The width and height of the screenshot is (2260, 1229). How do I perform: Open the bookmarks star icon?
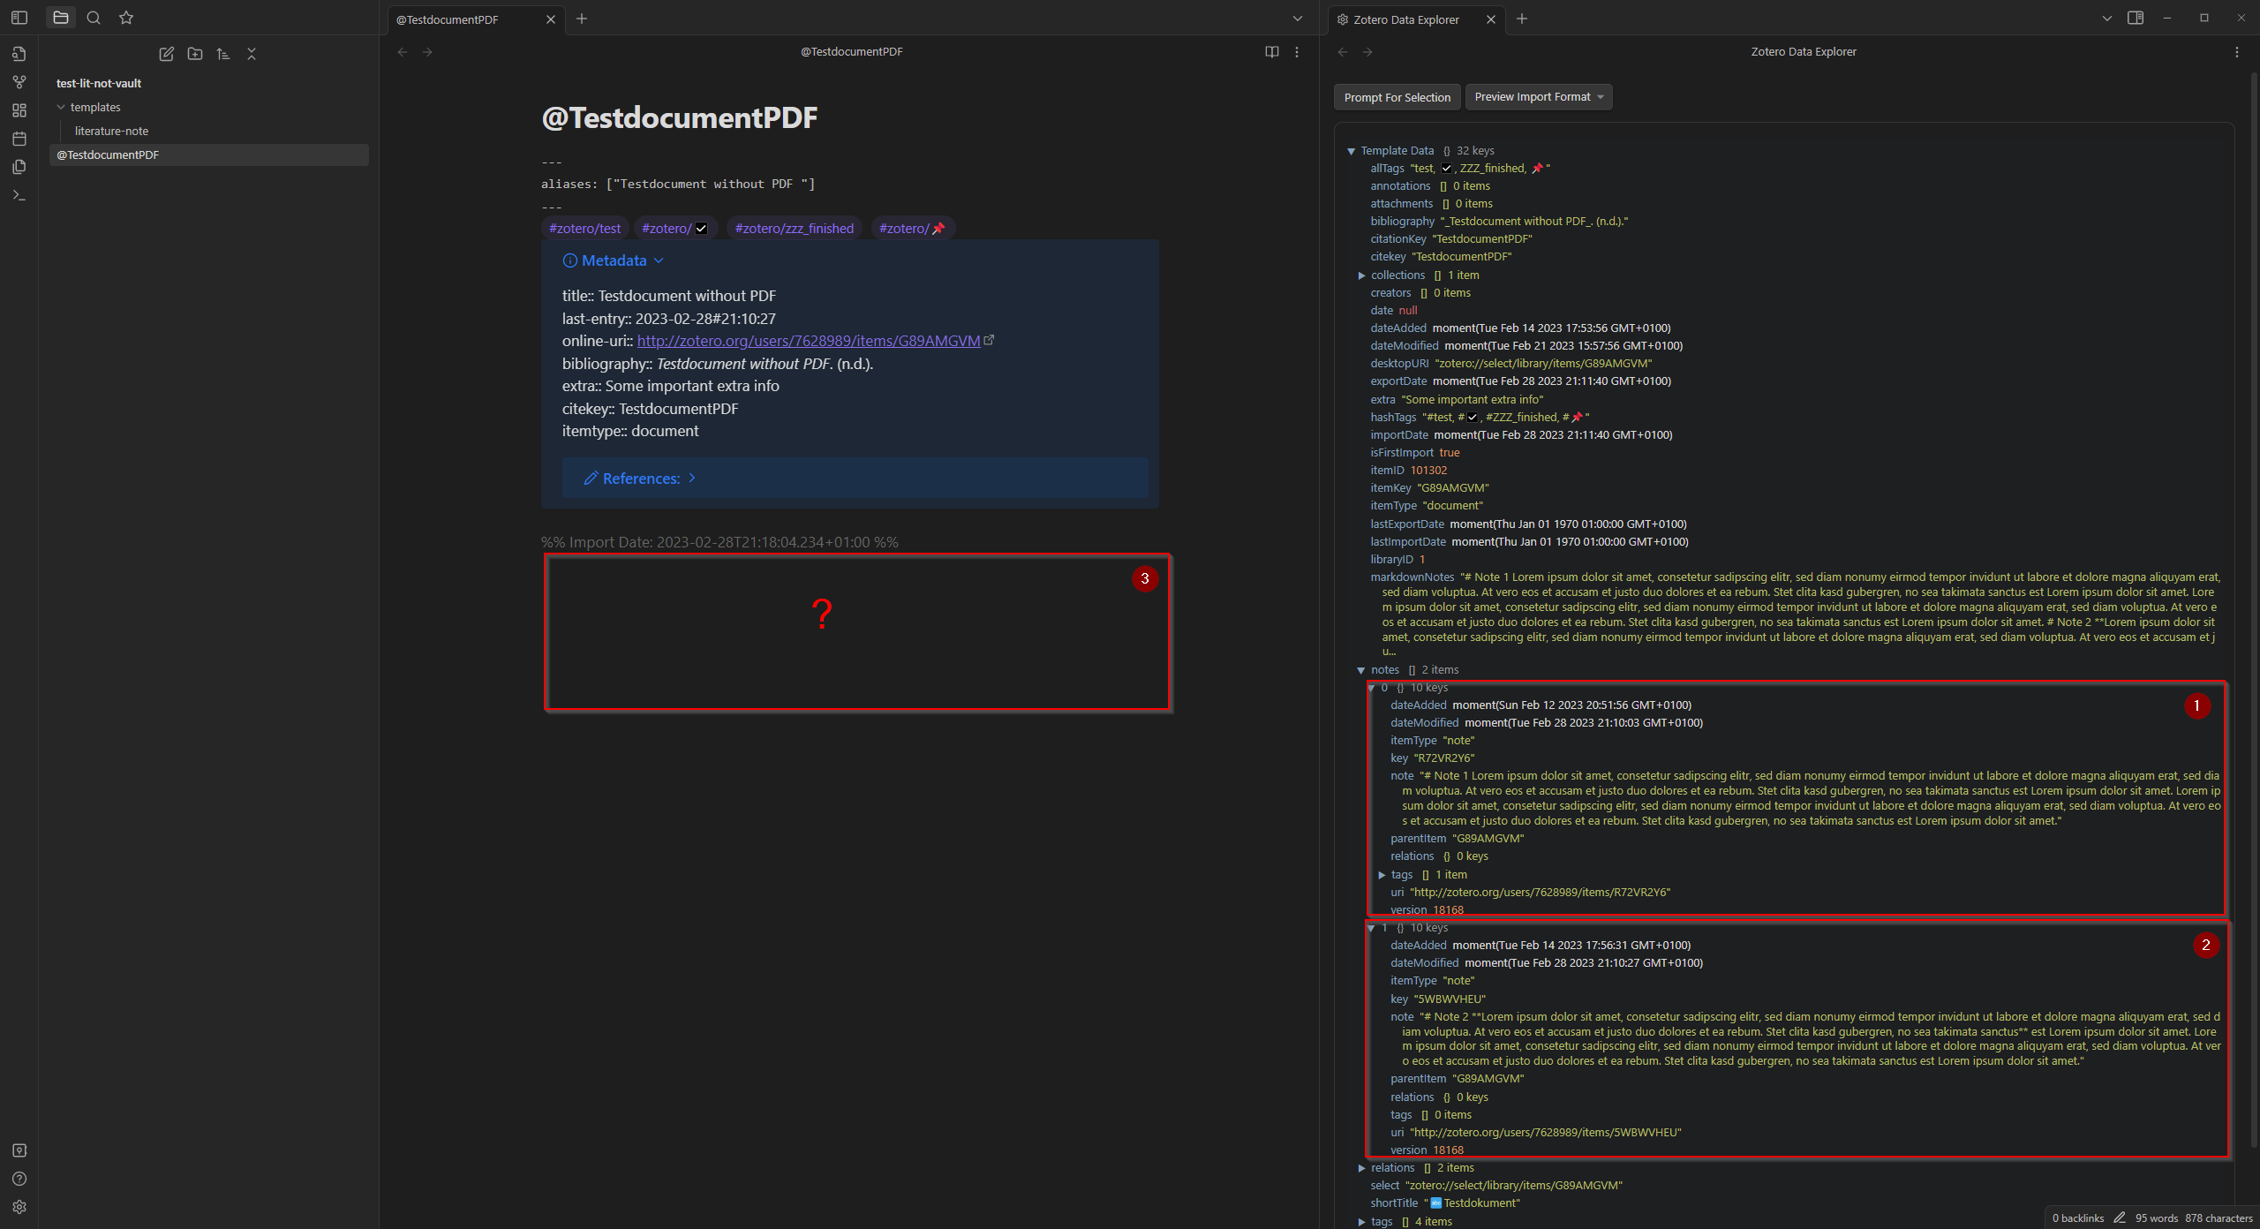126,18
